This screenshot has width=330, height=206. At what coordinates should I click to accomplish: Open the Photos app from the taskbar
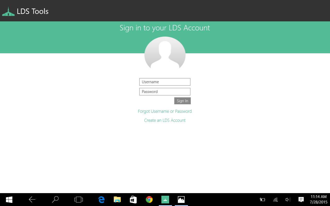pyautogui.click(x=181, y=199)
